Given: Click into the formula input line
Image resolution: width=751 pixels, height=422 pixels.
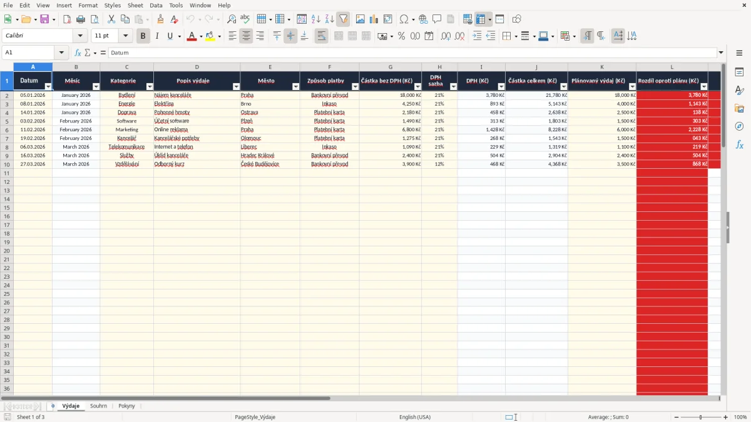Looking at the screenshot, I should point(412,53).
